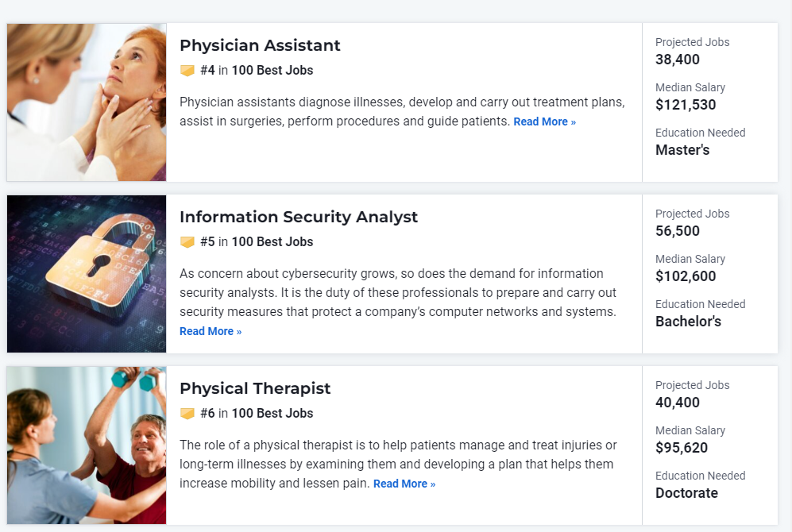Viewport: 792px width, 532px height.
Task: Click 100 Best Jobs link under Physician Assistant
Action: coord(272,70)
